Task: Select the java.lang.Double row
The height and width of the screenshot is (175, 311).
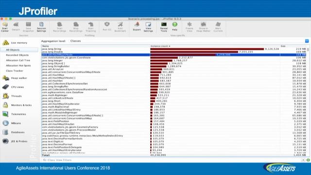Action: coord(174,52)
